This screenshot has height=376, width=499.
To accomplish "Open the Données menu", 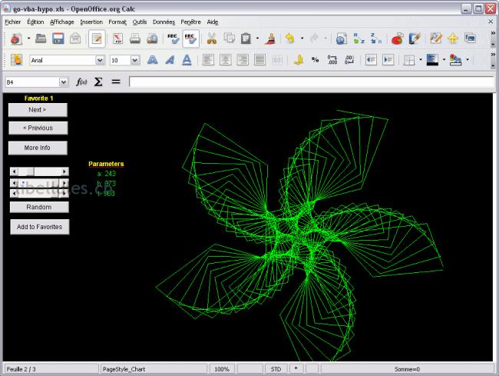I will point(164,22).
